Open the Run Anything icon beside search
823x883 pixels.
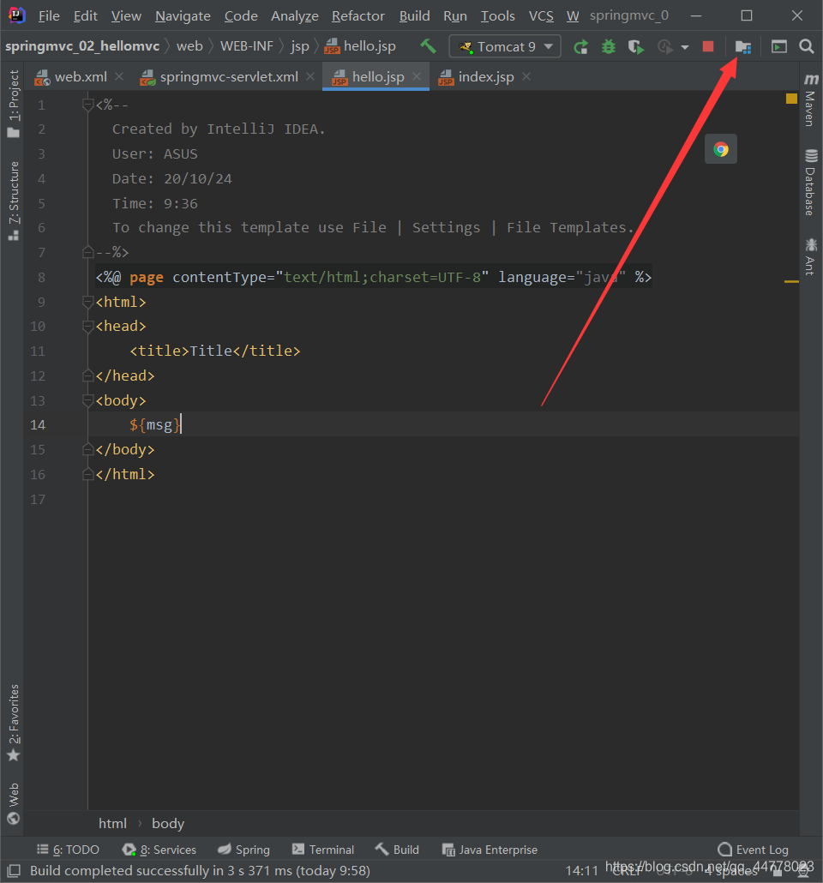(779, 46)
